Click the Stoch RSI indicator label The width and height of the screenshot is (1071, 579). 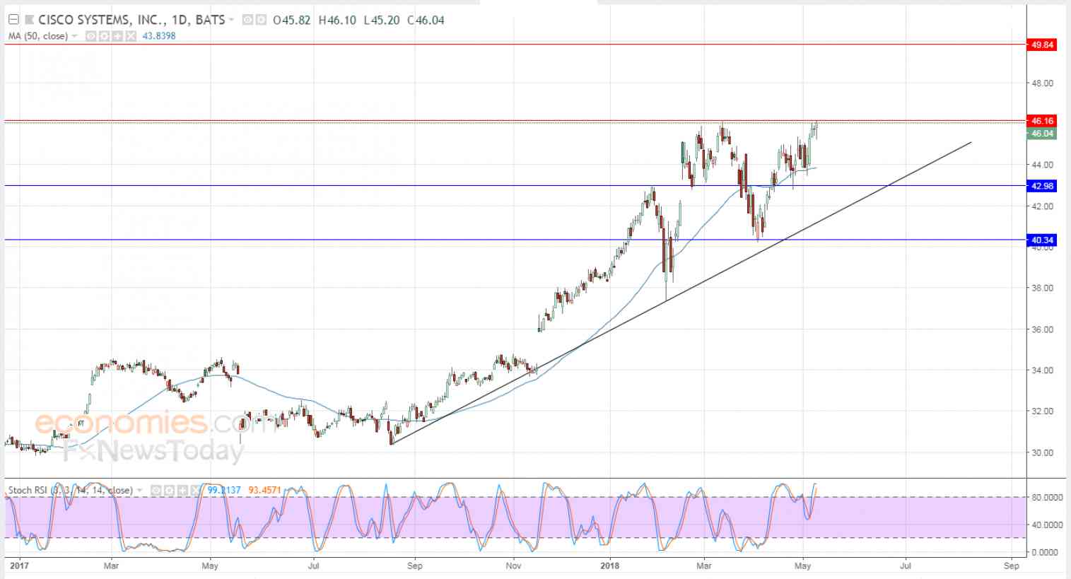coord(70,490)
